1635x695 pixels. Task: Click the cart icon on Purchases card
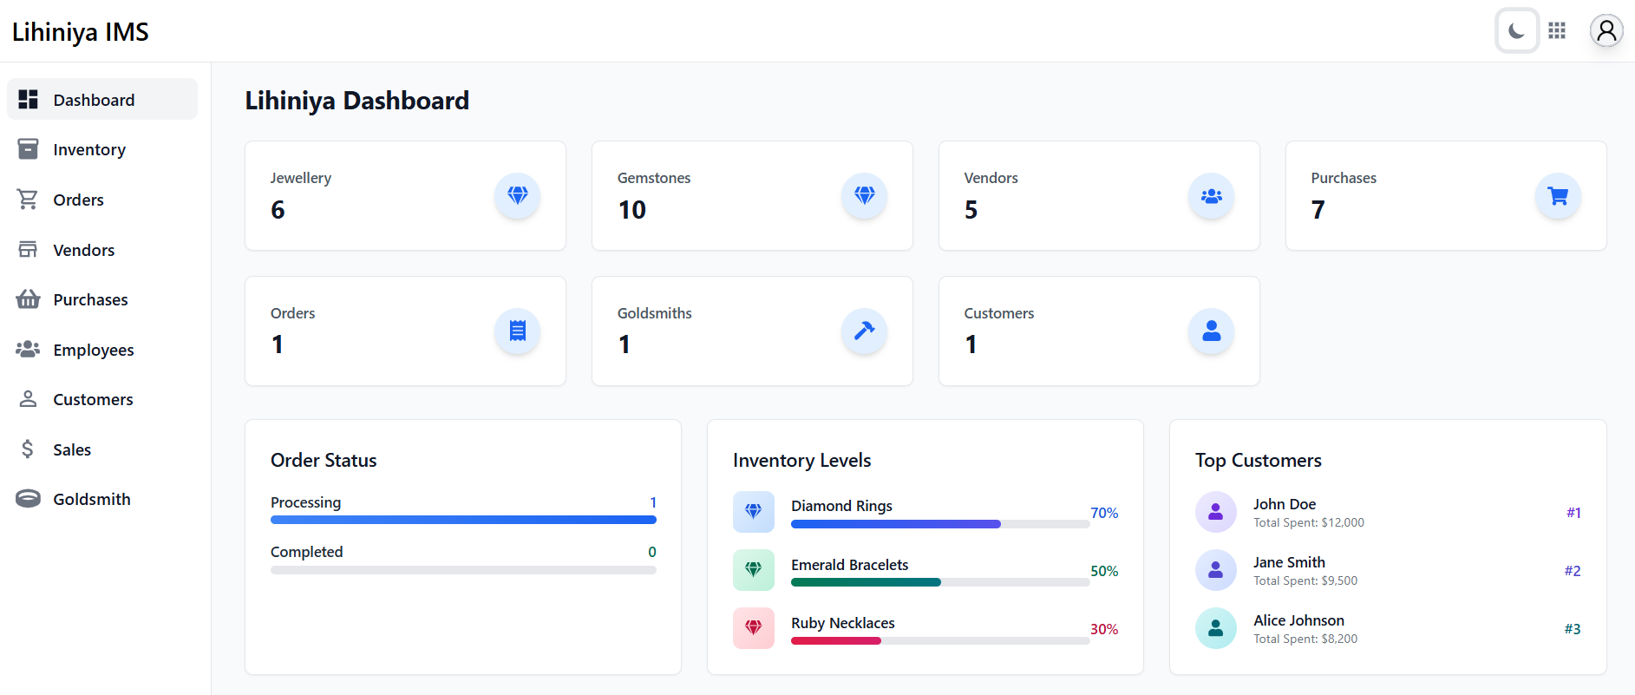pyautogui.click(x=1559, y=196)
